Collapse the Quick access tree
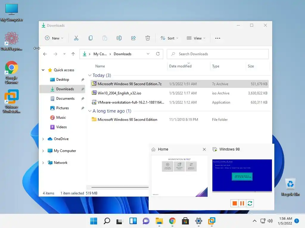This screenshot has width=305, height=228. (x=43, y=70)
